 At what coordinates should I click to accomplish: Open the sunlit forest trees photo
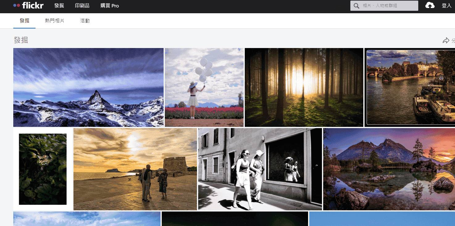pyautogui.click(x=304, y=87)
